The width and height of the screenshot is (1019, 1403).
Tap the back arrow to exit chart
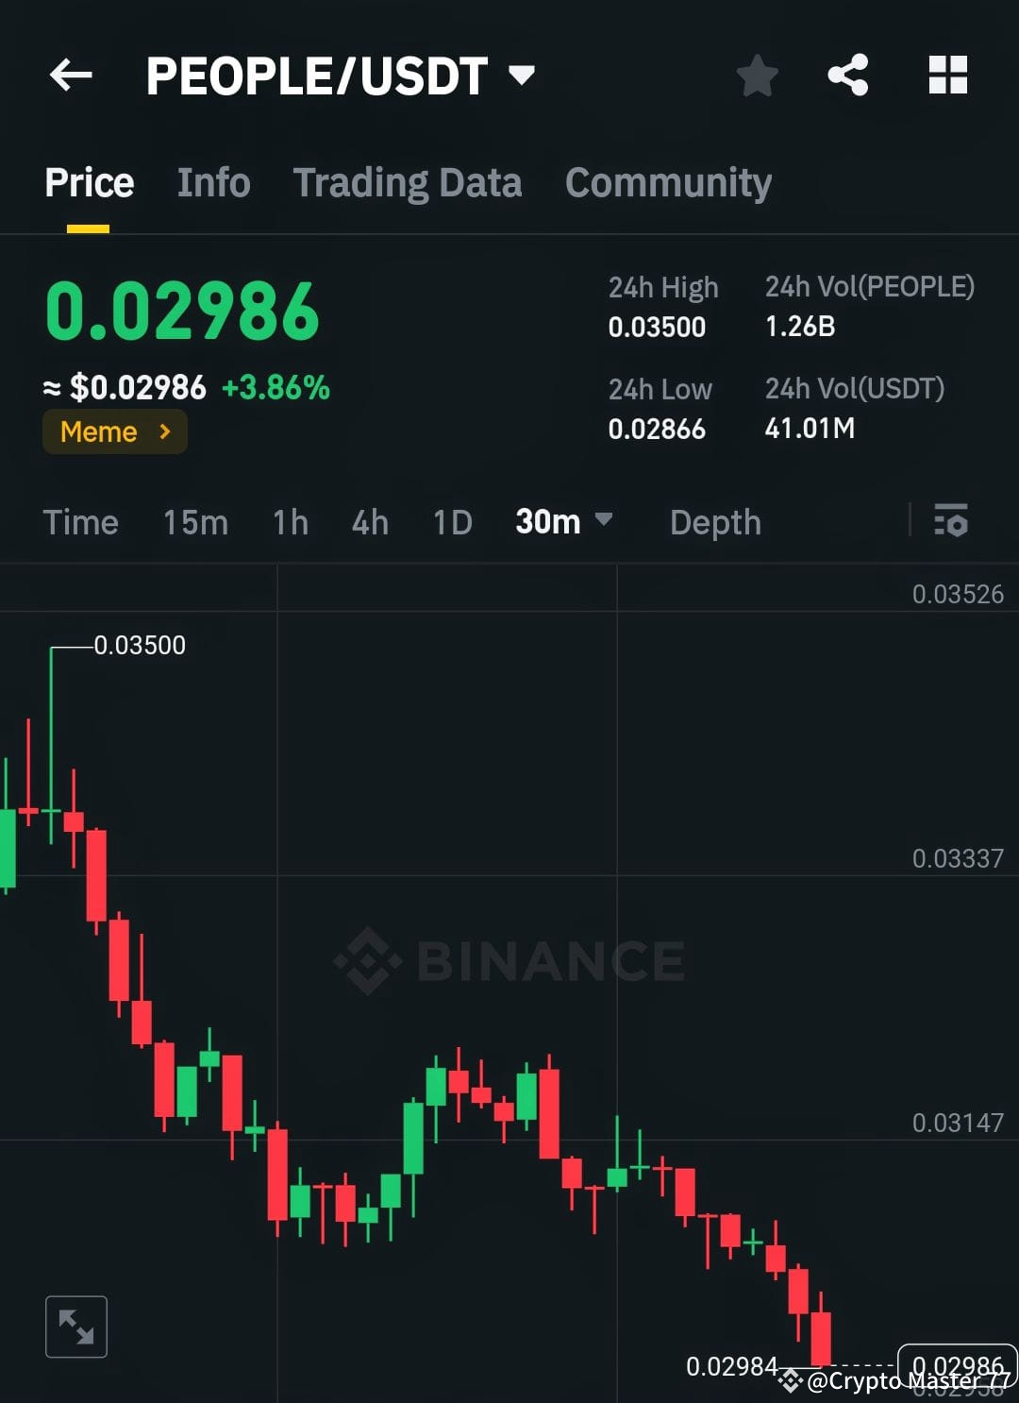(71, 76)
